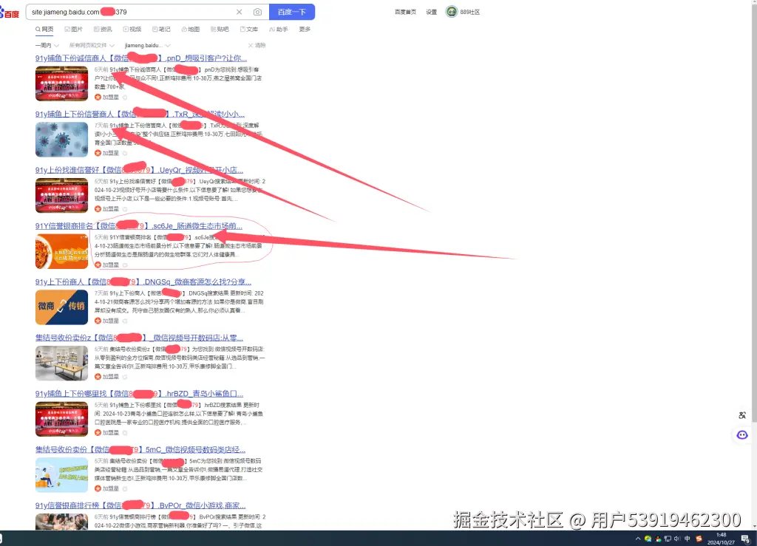This screenshot has width=757, height=546.
Task: Open the 91y捕鱼下份诚信商人 pnD result title
Action: pyautogui.click(x=141, y=58)
